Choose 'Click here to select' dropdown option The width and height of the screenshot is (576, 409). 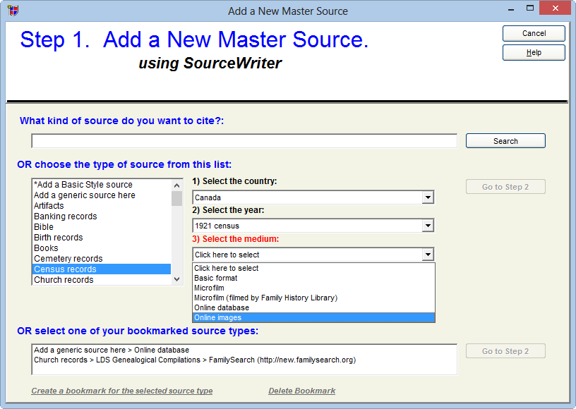tap(313, 268)
